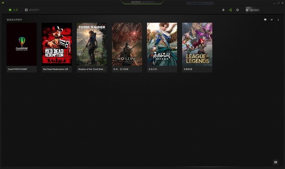
Task: Click the 'Red Dead Redemption 2®' title label
Action: tap(55, 69)
